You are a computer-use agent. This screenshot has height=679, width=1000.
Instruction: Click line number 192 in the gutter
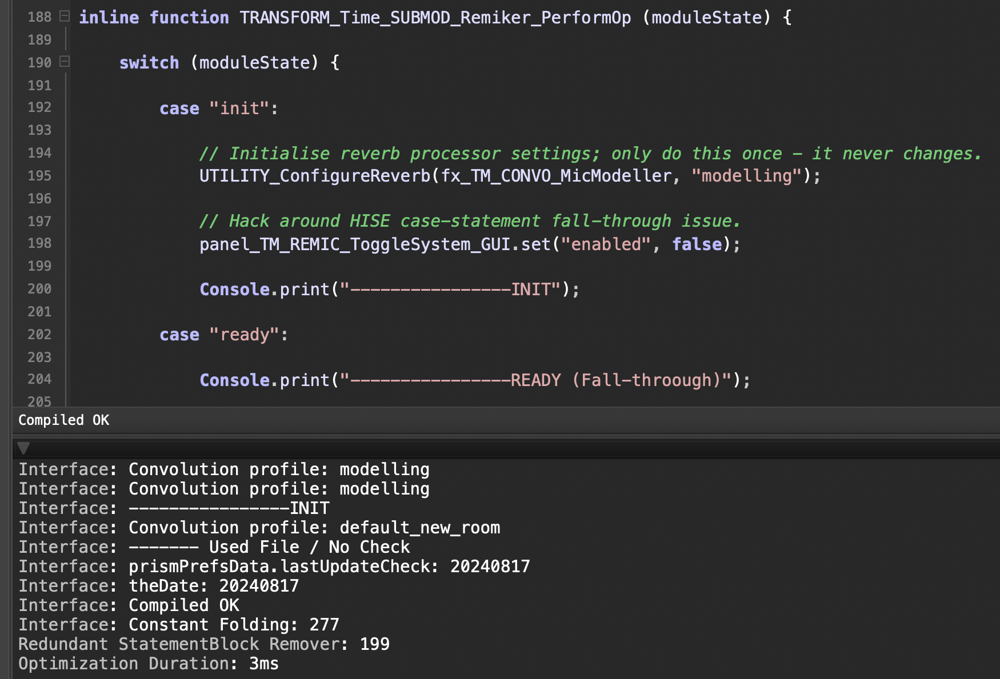point(39,107)
